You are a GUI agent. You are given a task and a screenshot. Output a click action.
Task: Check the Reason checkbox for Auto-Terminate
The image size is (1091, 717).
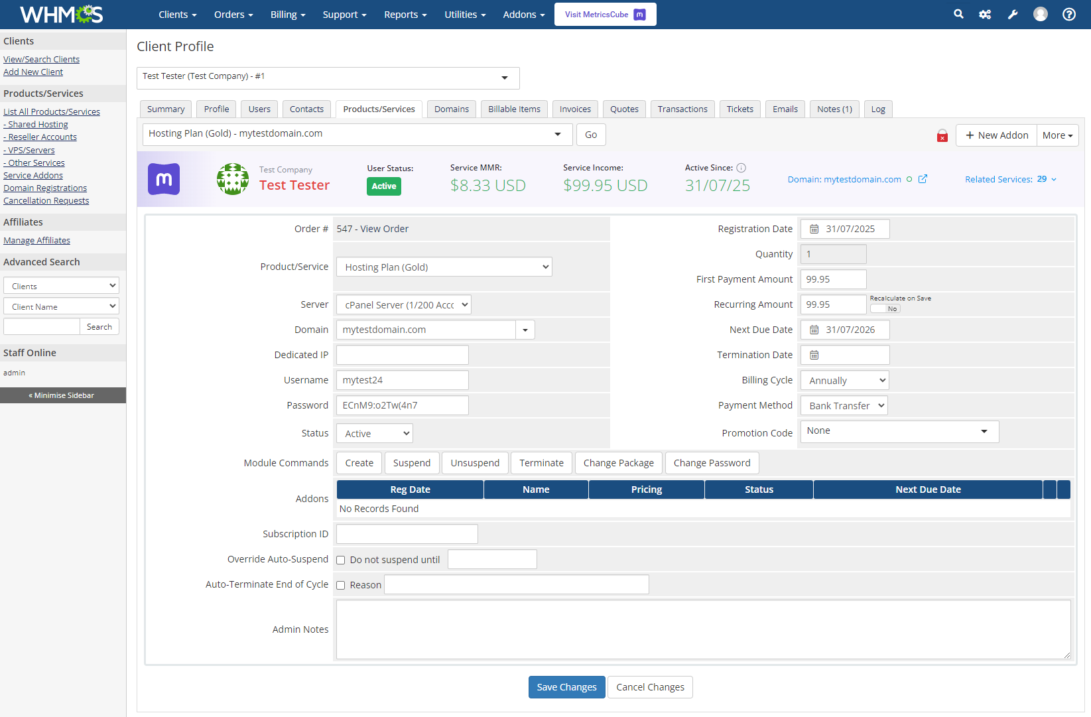[x=340, y=585]
